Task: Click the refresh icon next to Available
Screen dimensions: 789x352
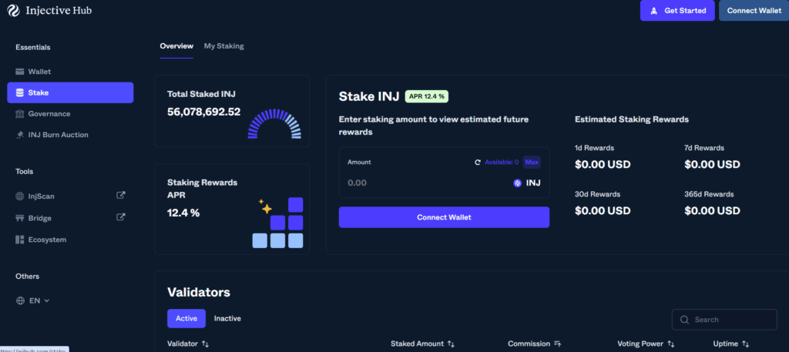Action: [478, 162]
